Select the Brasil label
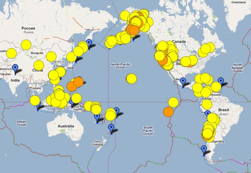The height and width of the screenshot is (173, 251). tap(223, 110)
